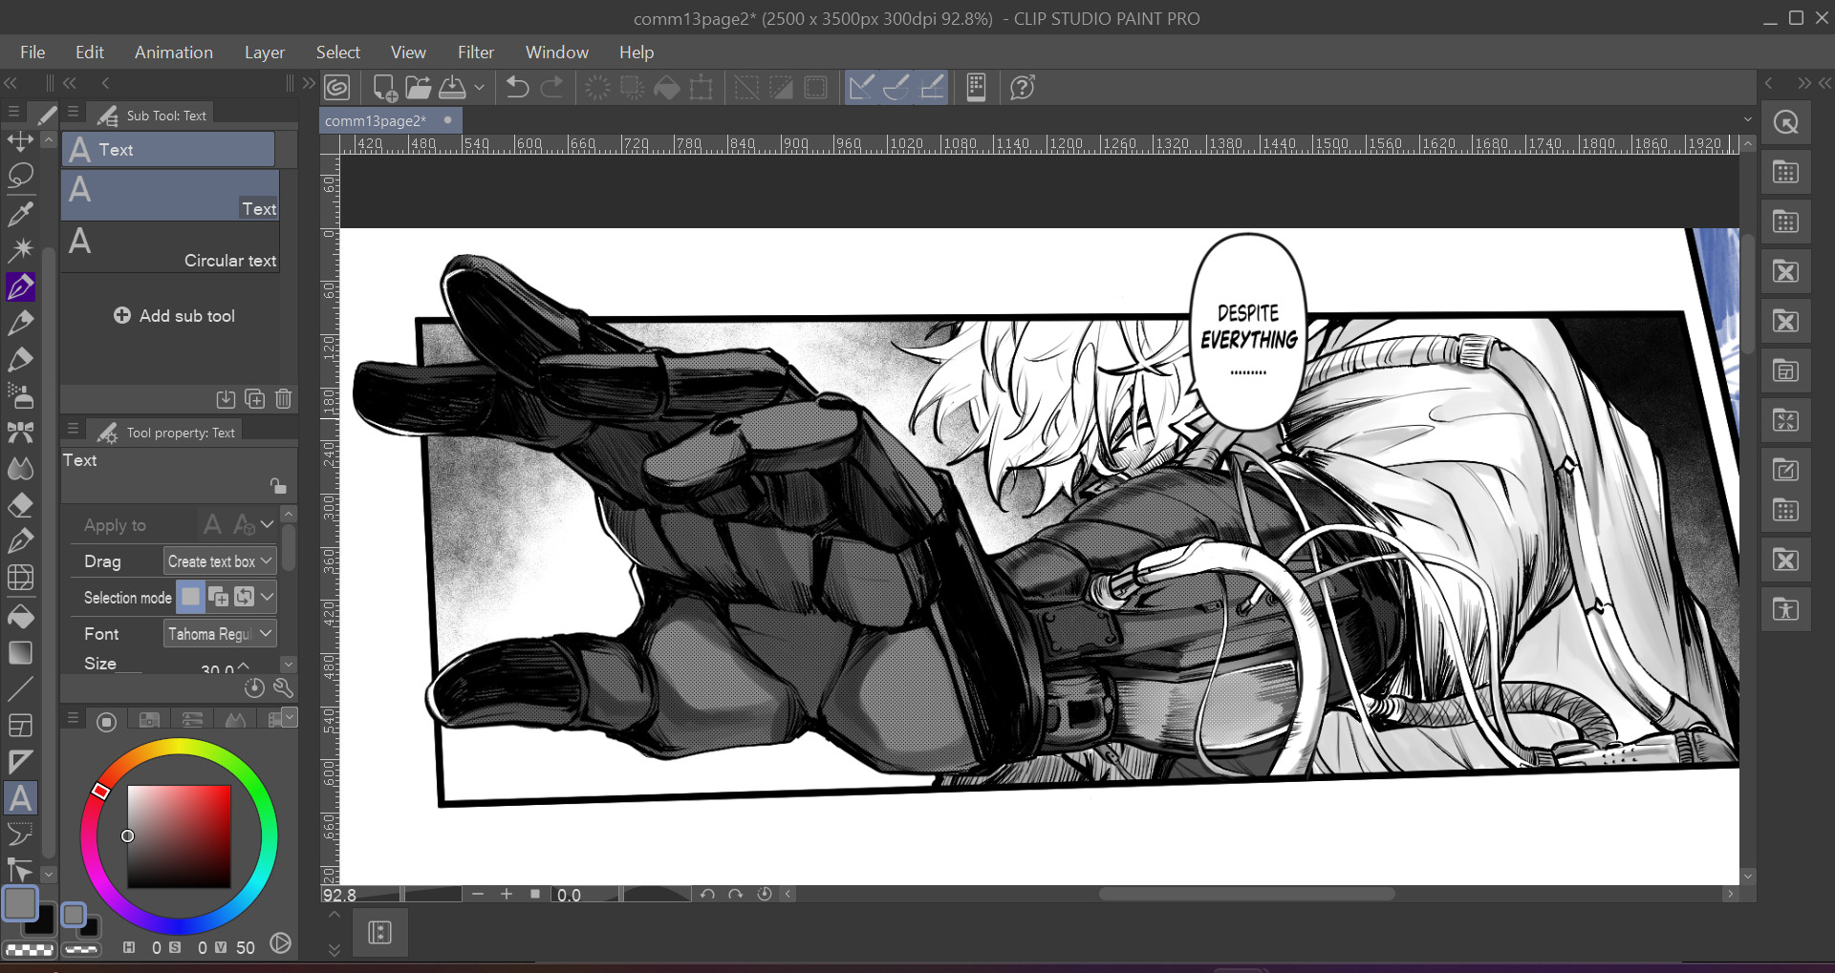This screenshot has width=1835, height=973.
Task: Click the Text tool group tab
Action: pyautogui.click(x=168, y=149)
